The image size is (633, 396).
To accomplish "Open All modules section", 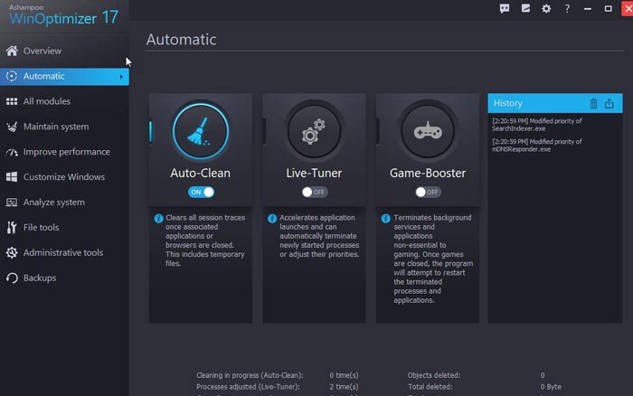I will tap(64, 101).
